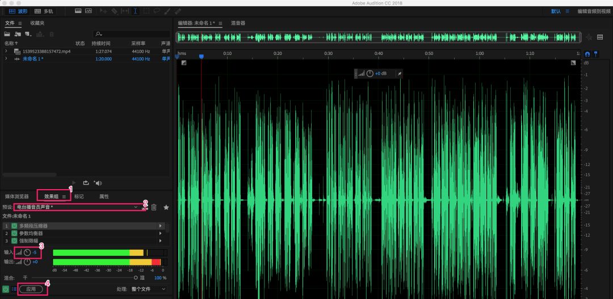
Task: Select the Lasso Selection tool
Action: 157,11
